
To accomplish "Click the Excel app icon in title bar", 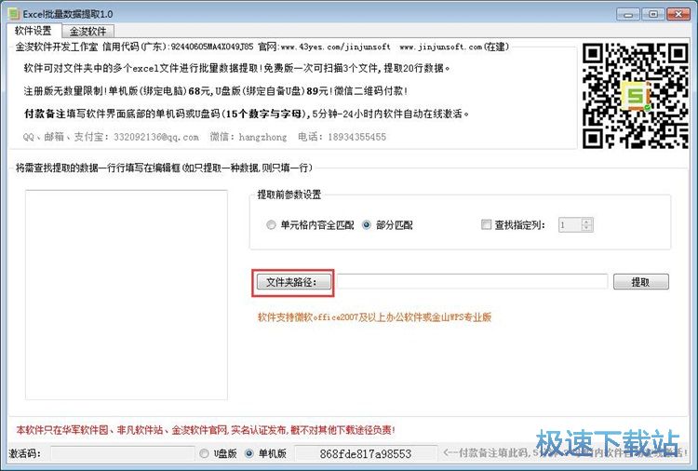I will pyautogui.click(x=14, y=14).
